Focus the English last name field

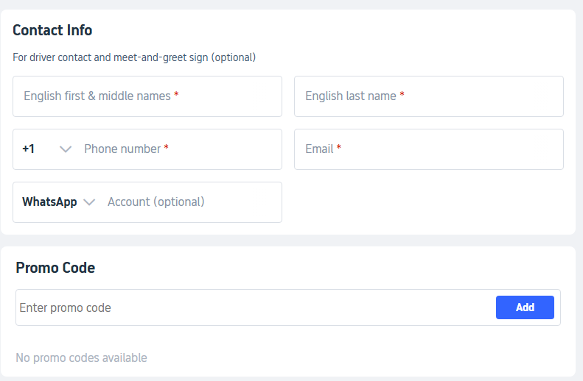(x=429, y=96)
